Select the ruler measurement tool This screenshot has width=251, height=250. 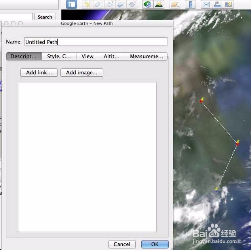pyautogui.click(x=190, y=4)
